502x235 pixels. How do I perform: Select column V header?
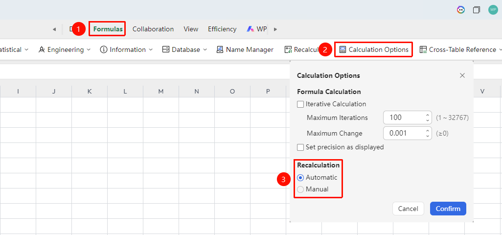[482, 91]
